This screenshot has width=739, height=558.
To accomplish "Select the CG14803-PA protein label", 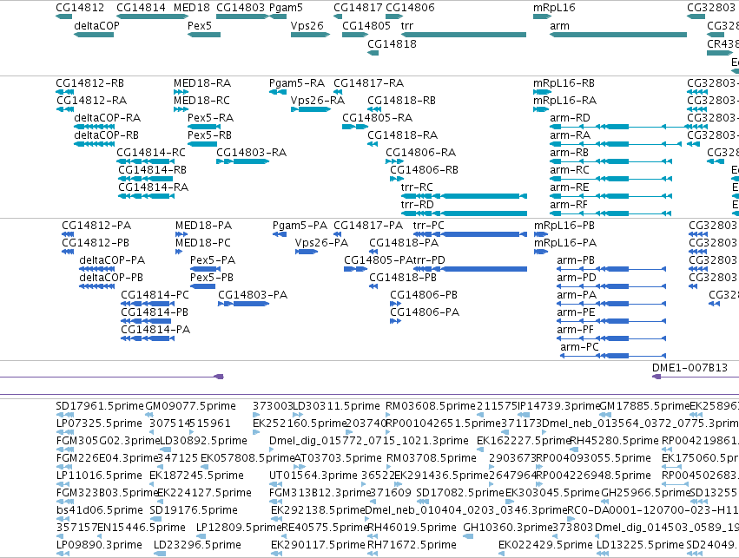I will point(253,295).
